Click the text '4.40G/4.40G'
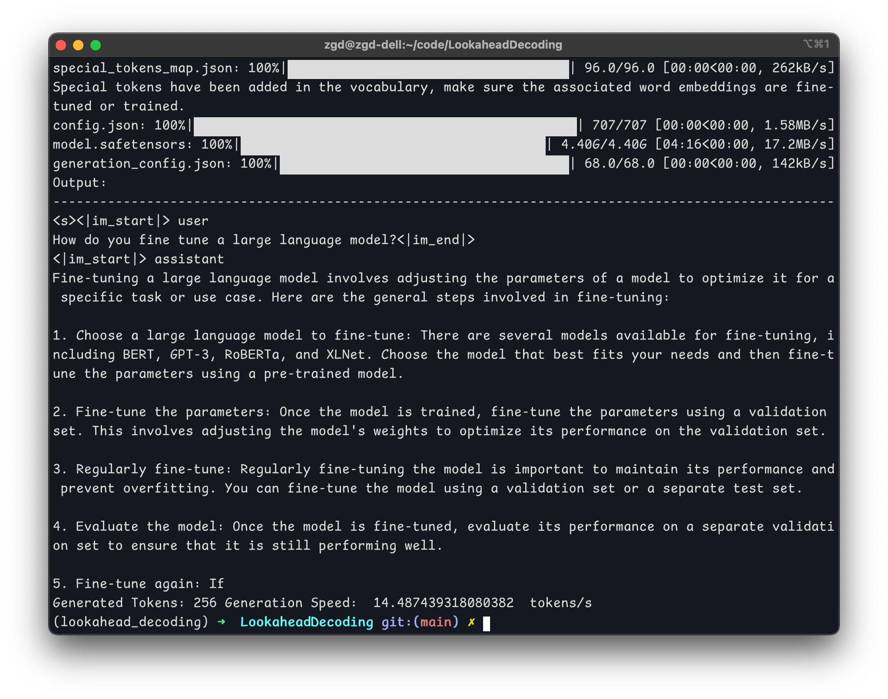This screenshot has height=699, width=888. pos(603,145)
